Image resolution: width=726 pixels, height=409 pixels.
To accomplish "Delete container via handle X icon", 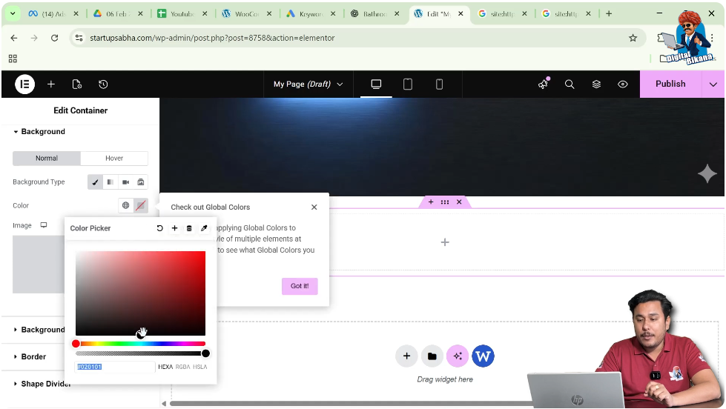I will tap(459, 202).
